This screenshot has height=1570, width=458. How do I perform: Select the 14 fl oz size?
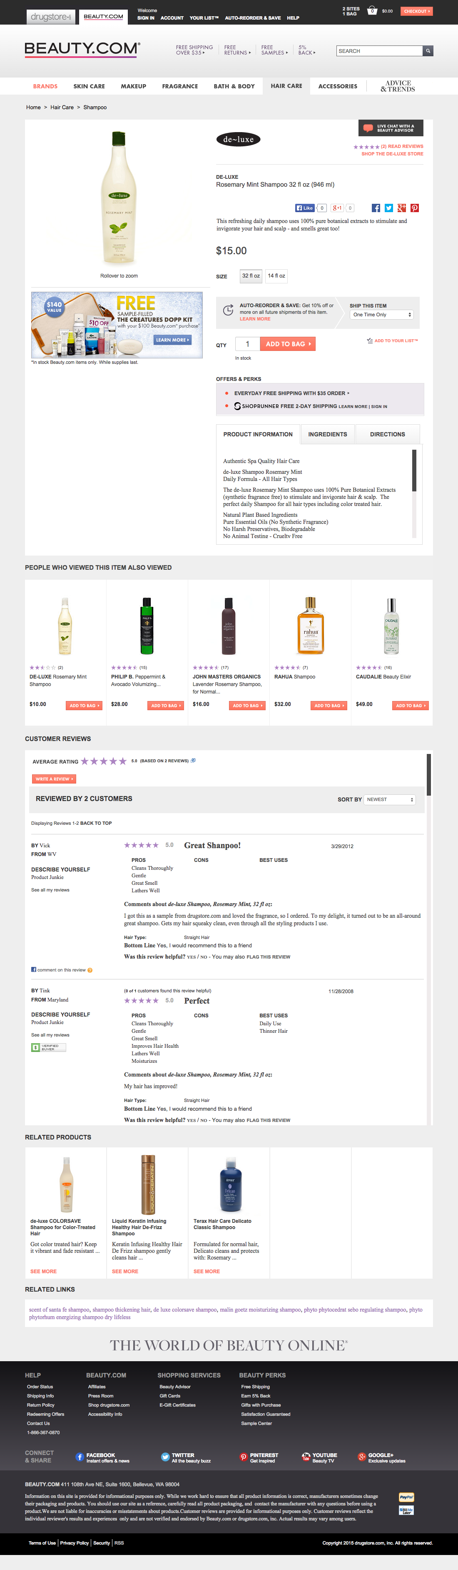[276, 276]
